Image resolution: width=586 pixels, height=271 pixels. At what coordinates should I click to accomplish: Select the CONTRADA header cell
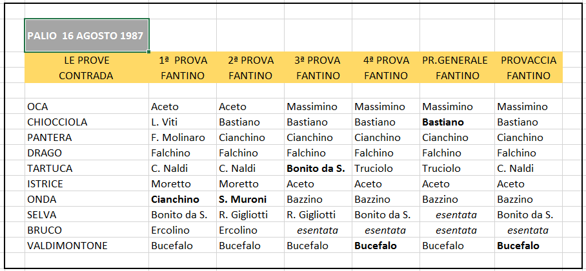tap(86, 76)
